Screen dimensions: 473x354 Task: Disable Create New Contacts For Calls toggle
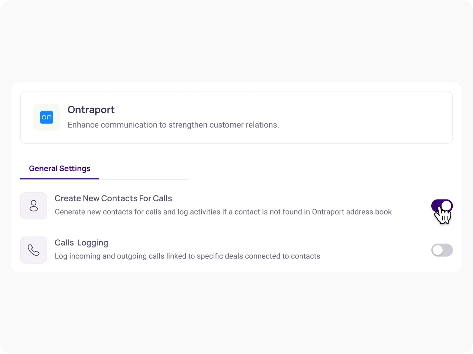(x=442, y=206)
